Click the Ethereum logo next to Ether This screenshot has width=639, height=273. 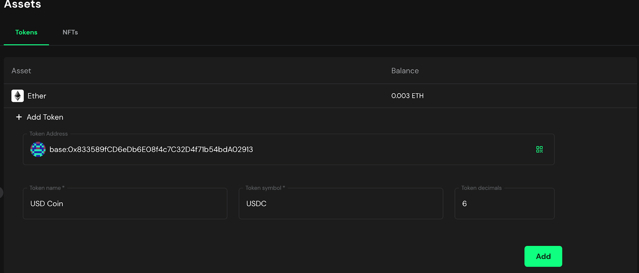point(18,96)
